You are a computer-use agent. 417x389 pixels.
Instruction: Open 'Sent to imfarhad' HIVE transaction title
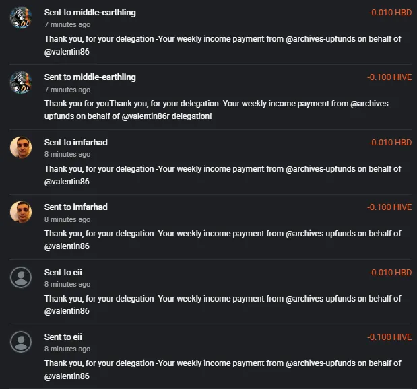[x=76, y=207]
